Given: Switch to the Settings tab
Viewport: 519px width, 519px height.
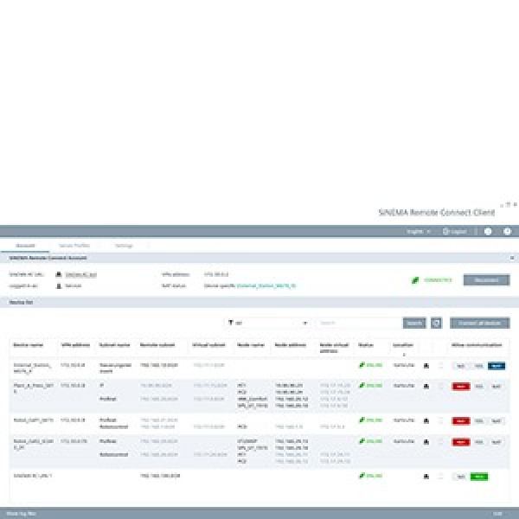Looking at the screenshot, I should pyautogui.click(x=124, y=246).
